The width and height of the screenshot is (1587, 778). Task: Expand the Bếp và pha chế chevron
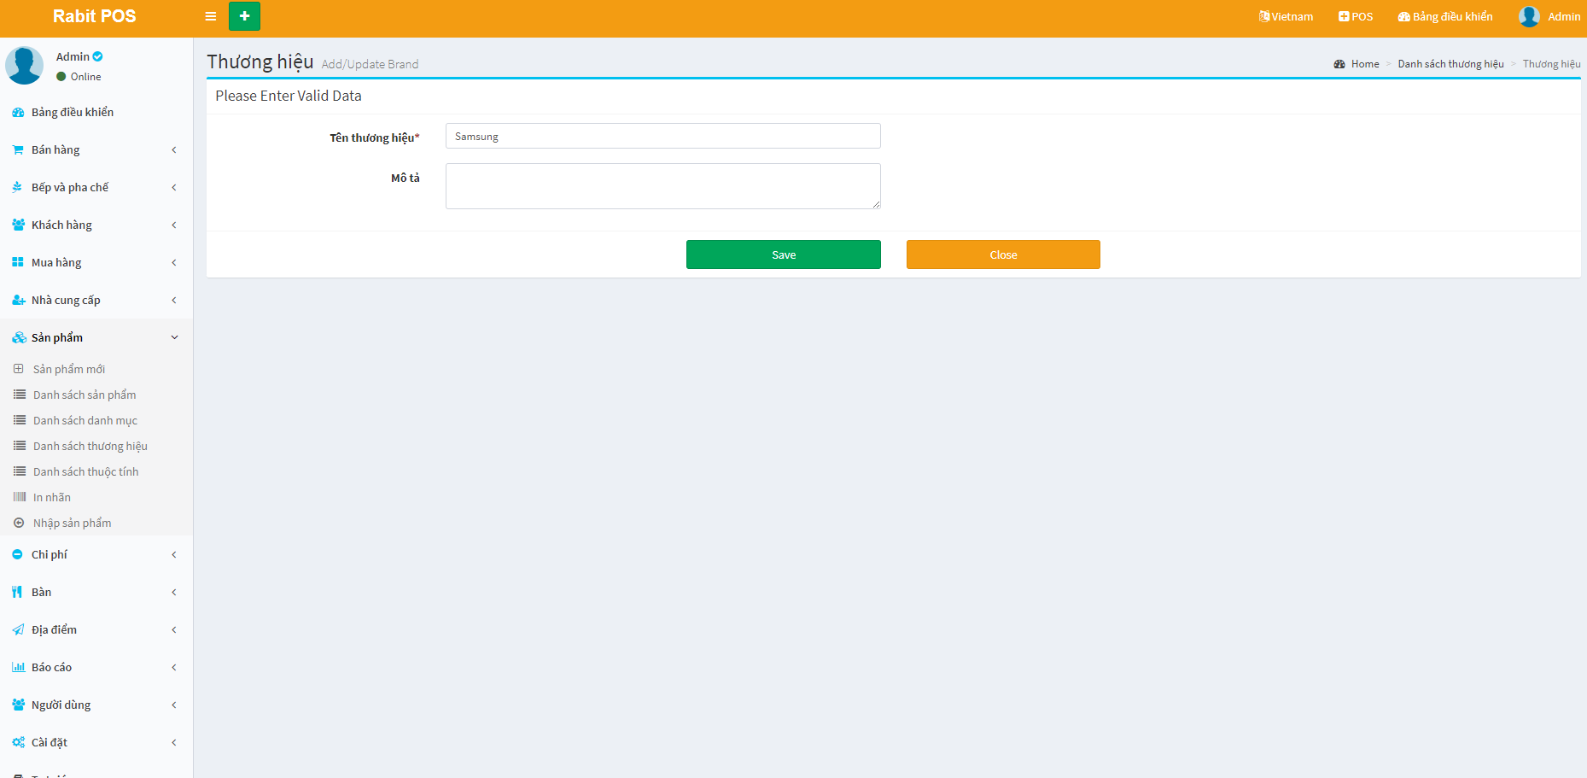(174, 188)
